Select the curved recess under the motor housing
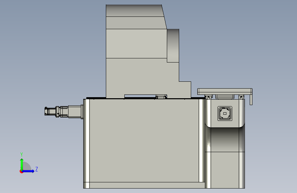The image size is (297, 193). click(x=225, y=140)
